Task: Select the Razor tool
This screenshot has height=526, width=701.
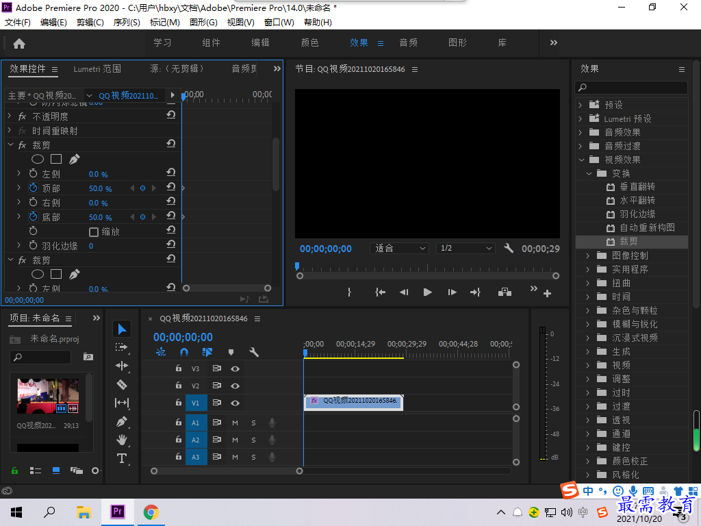Action: tap(122, 384)
